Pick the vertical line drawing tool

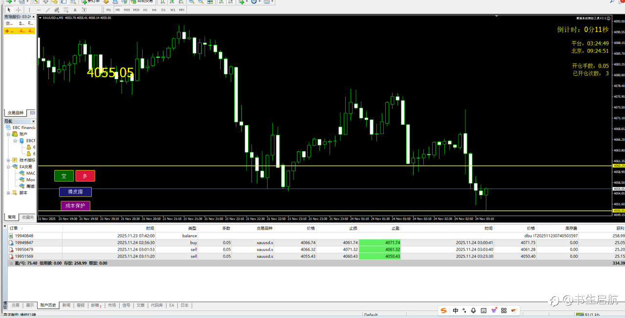[29, 10]
